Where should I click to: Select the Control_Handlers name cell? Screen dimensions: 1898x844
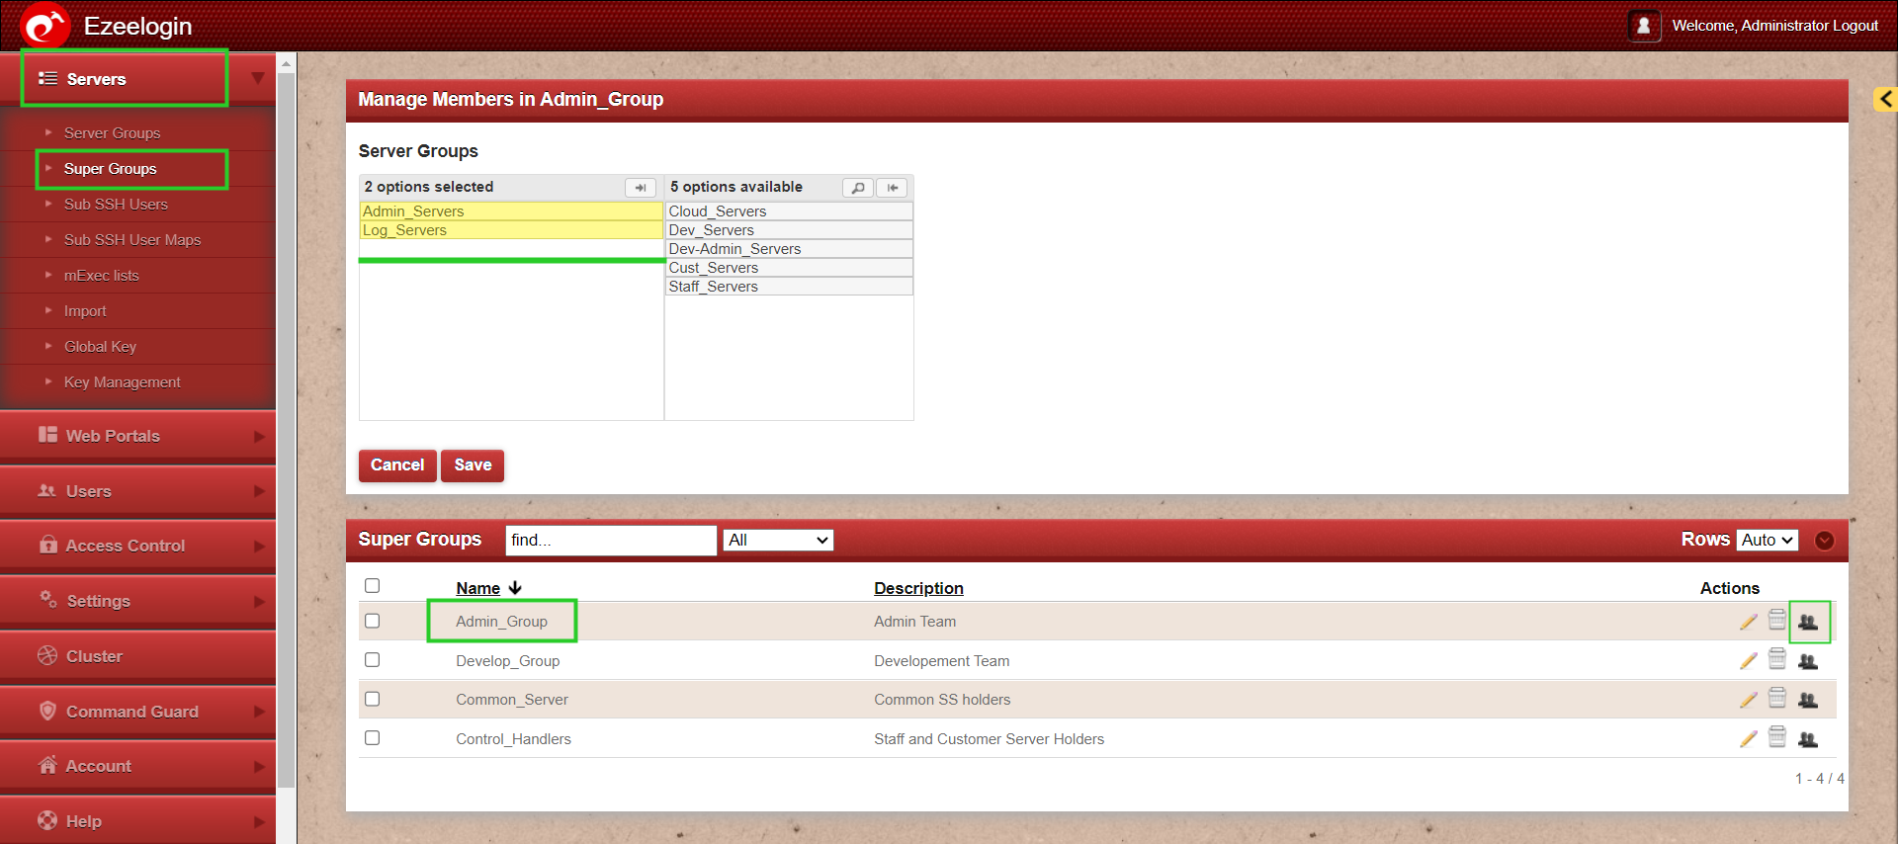[513, 739]
